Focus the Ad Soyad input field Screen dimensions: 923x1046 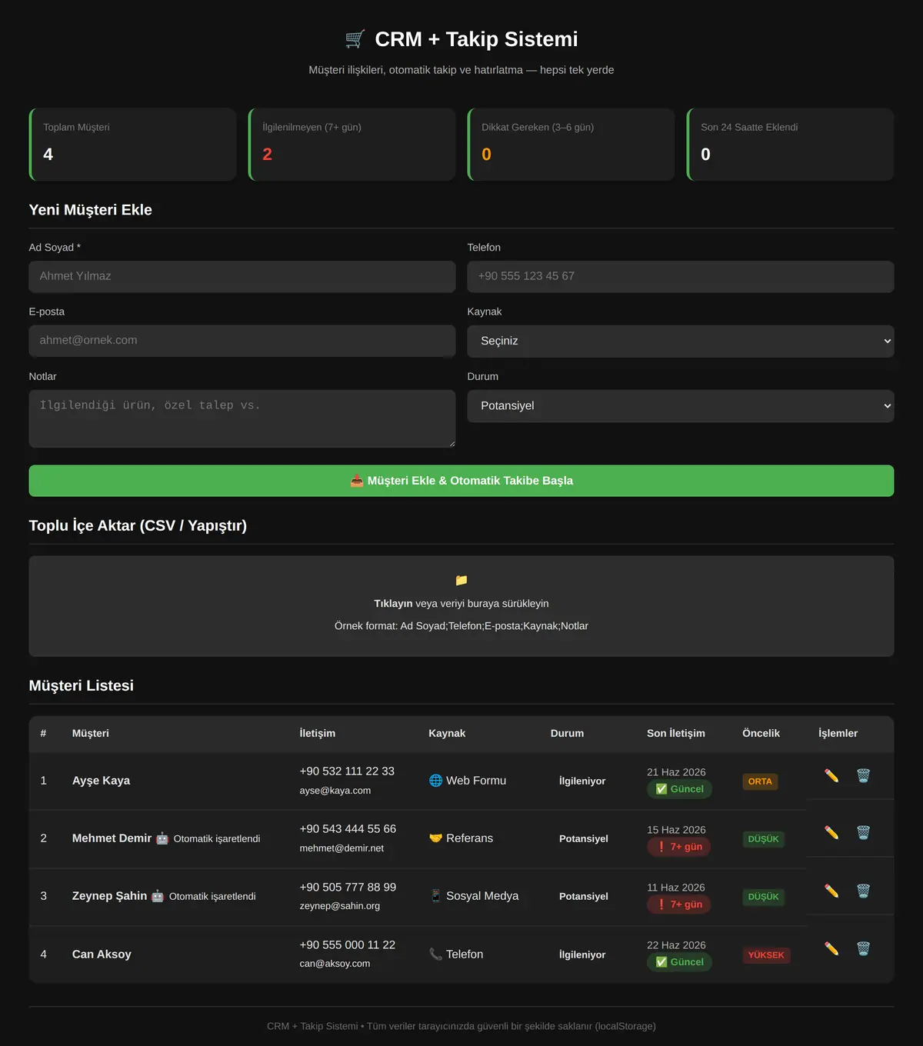coord(242,276)
